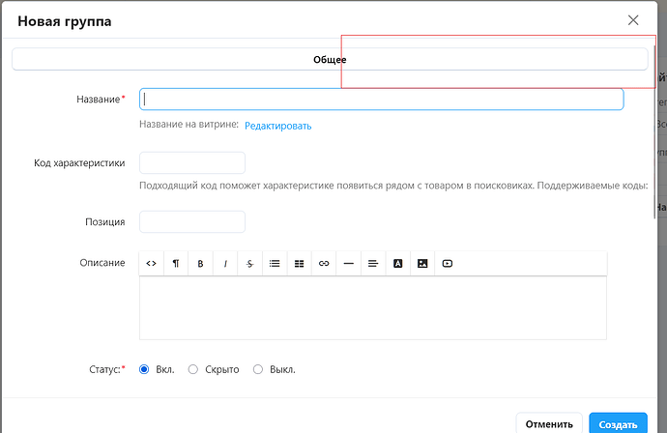This screenshot has height=433, width=667.
Task: Select the Выкл. status radio button
Action: point(258,369)
